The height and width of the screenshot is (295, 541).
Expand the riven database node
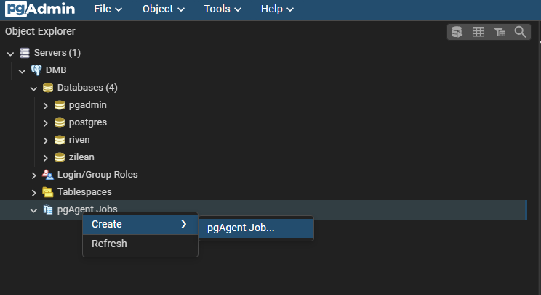pos(45,141)
